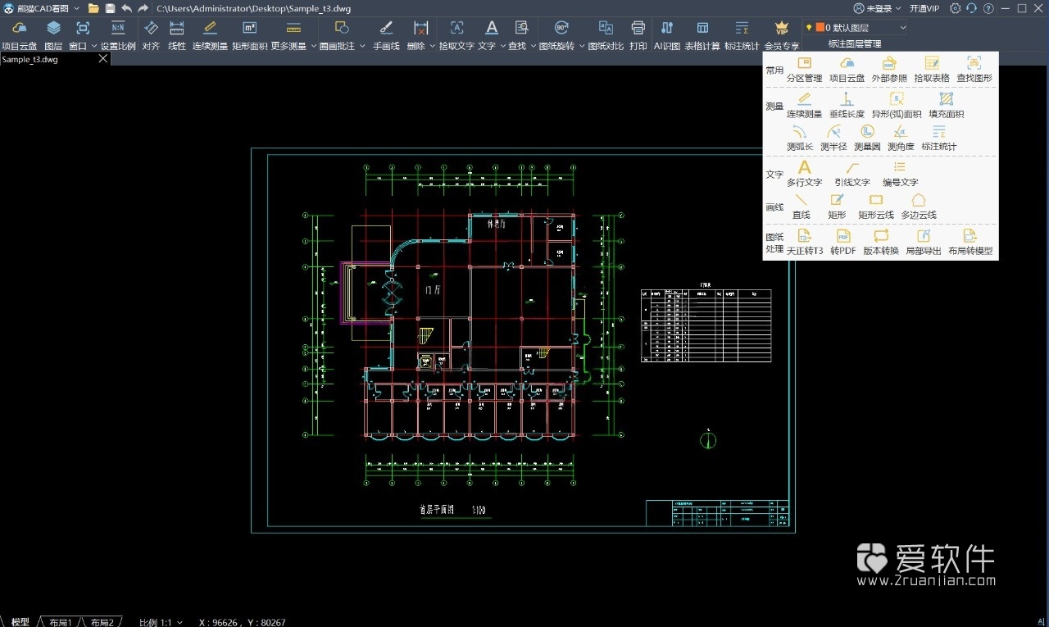
Task: Switch to the 布局2 layout tab
Action: click(x=102, y=622)
